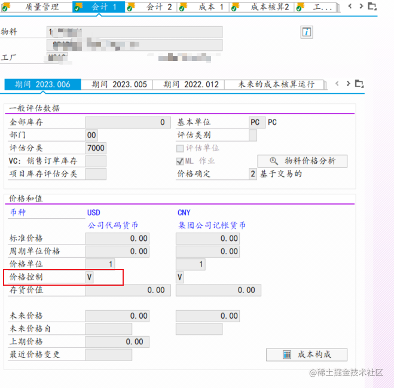Click the CNY 未来价格自 date field
This screenshot has width=394, height=388.
pos(199,329)
